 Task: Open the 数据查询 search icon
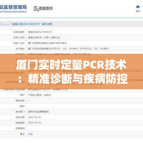pyautogui.click(x=36, y=9)
